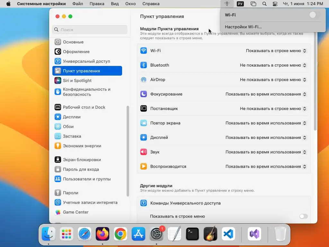Open Terminal from the Dock
This screenshot has width=329, height=247.
(192, 234)
